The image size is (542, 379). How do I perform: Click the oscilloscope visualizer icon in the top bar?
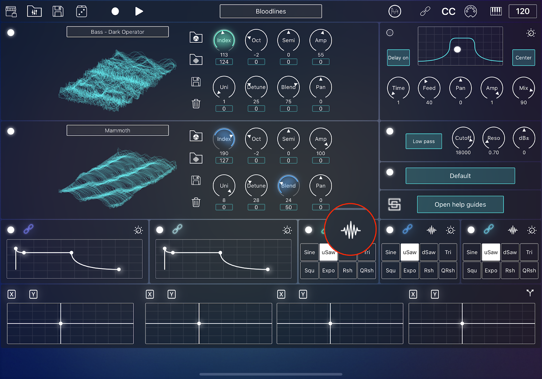(x=394, y=11)
